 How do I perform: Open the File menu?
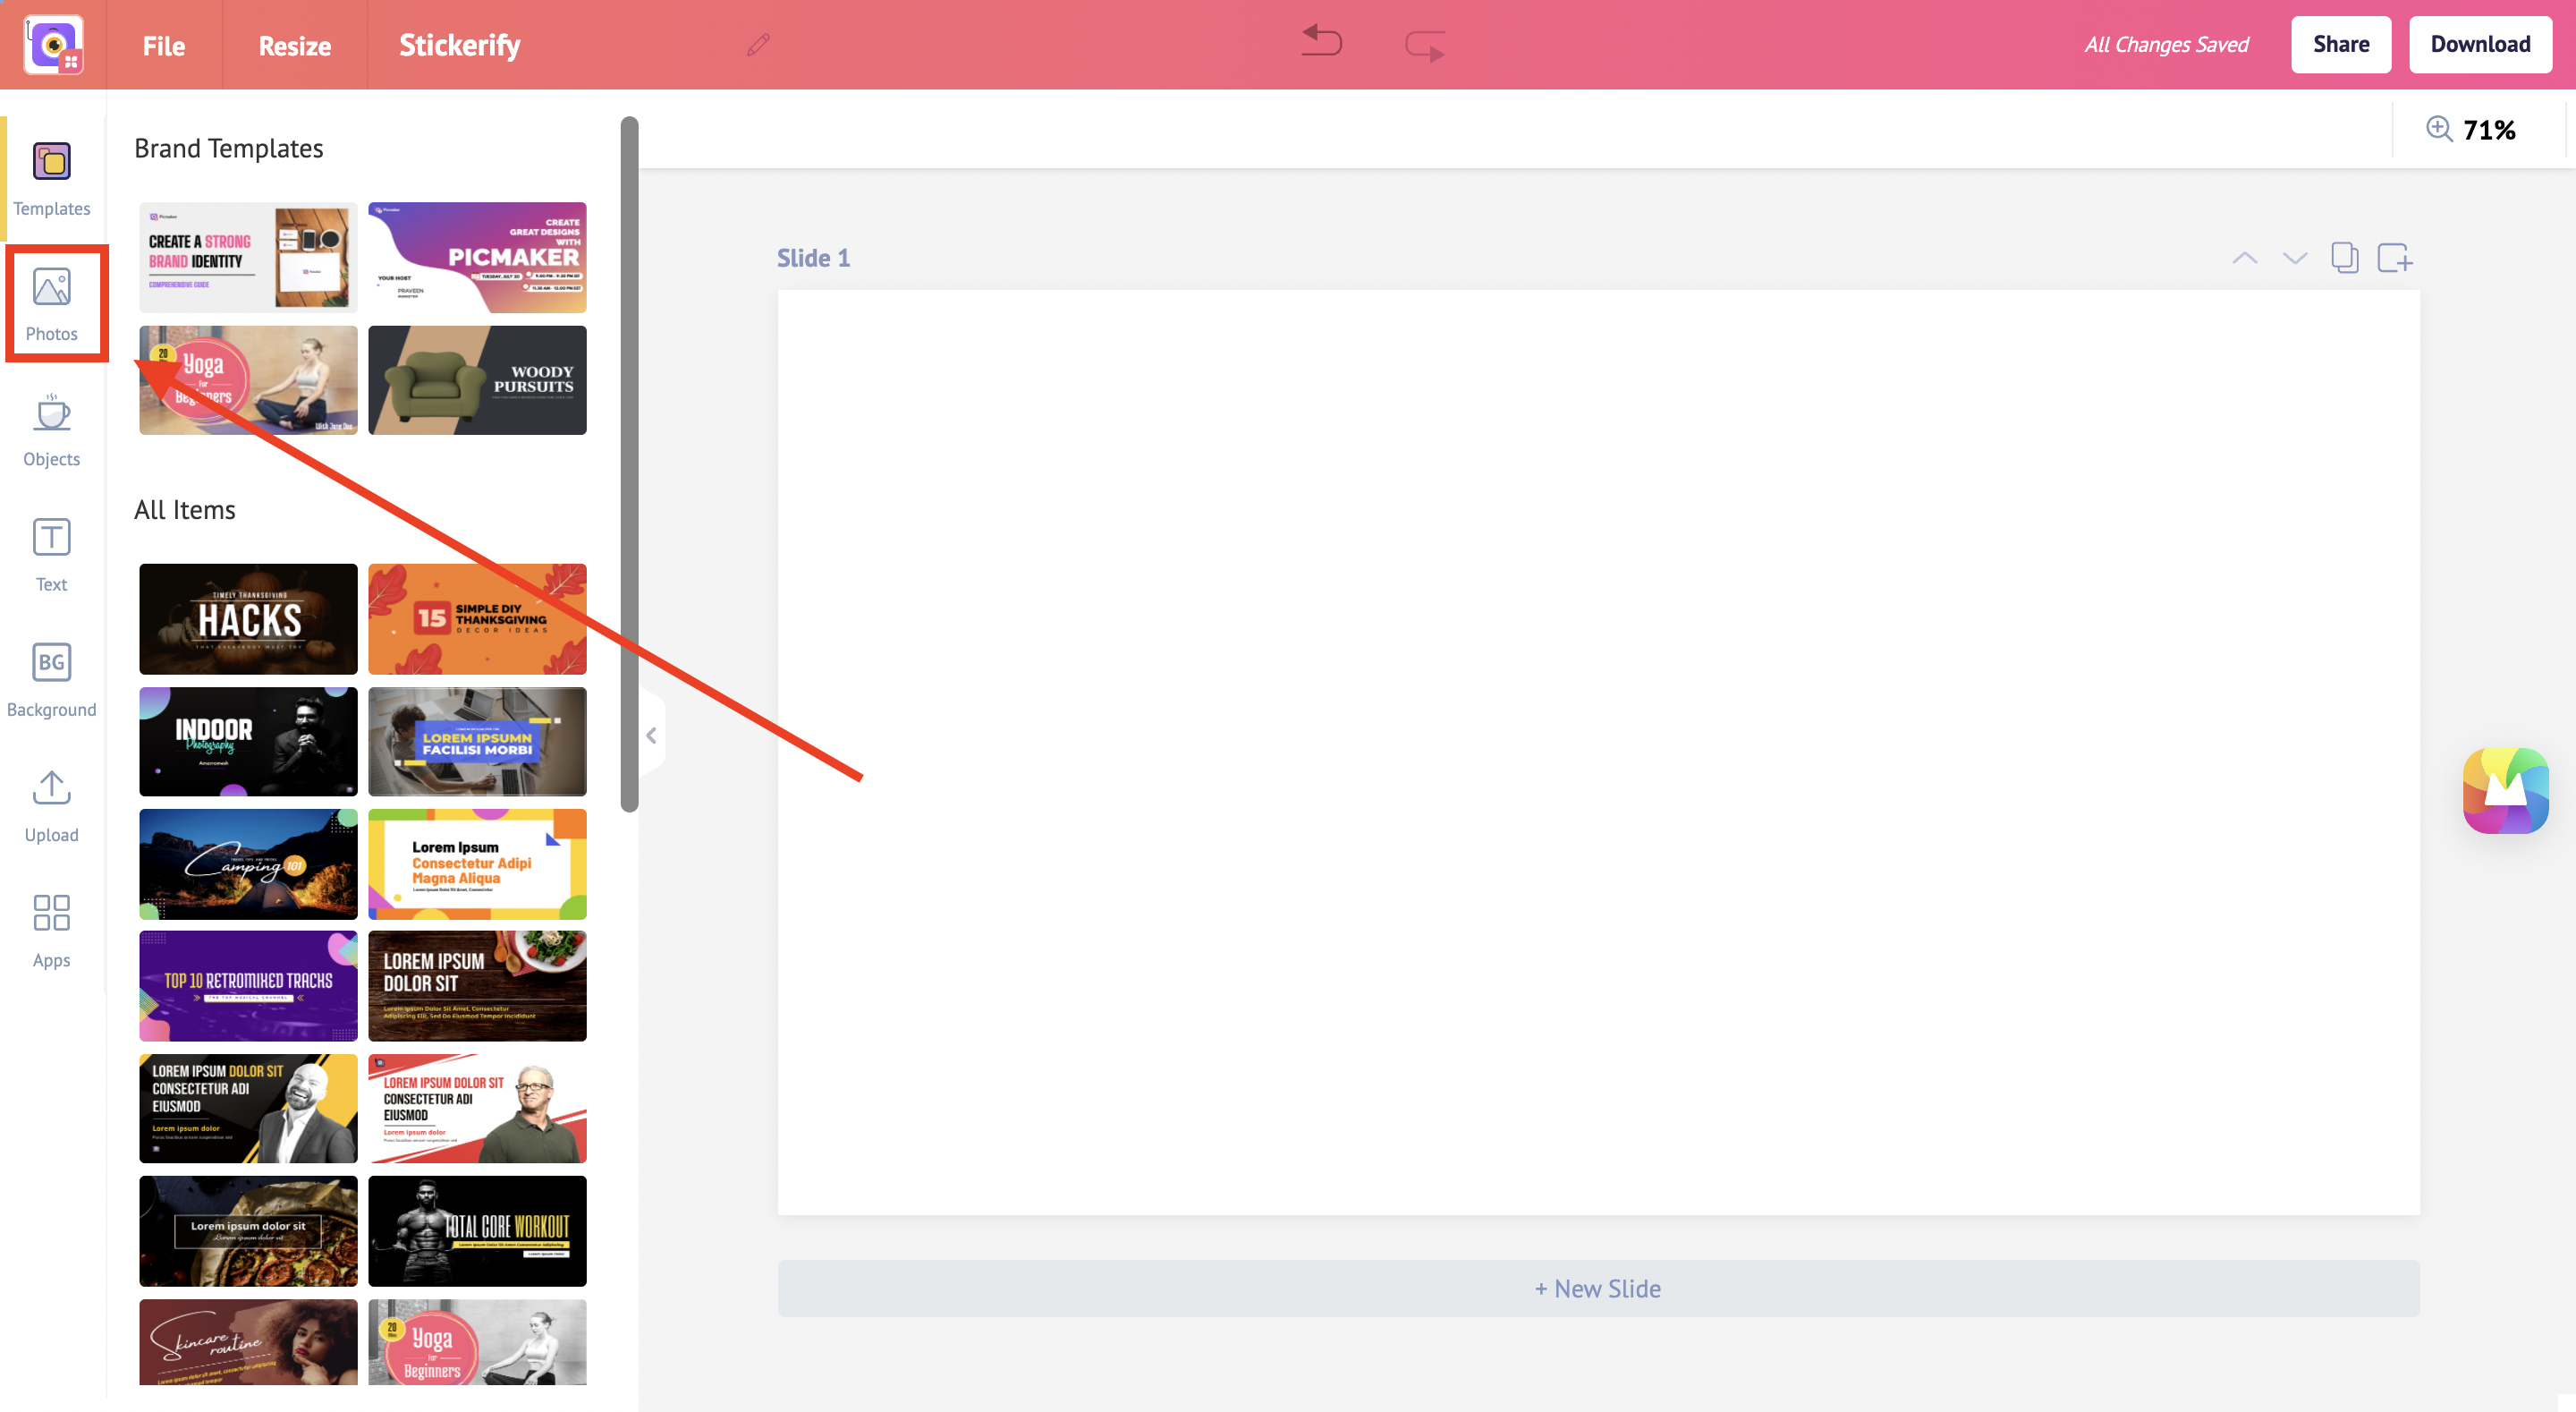pos(164,44)
